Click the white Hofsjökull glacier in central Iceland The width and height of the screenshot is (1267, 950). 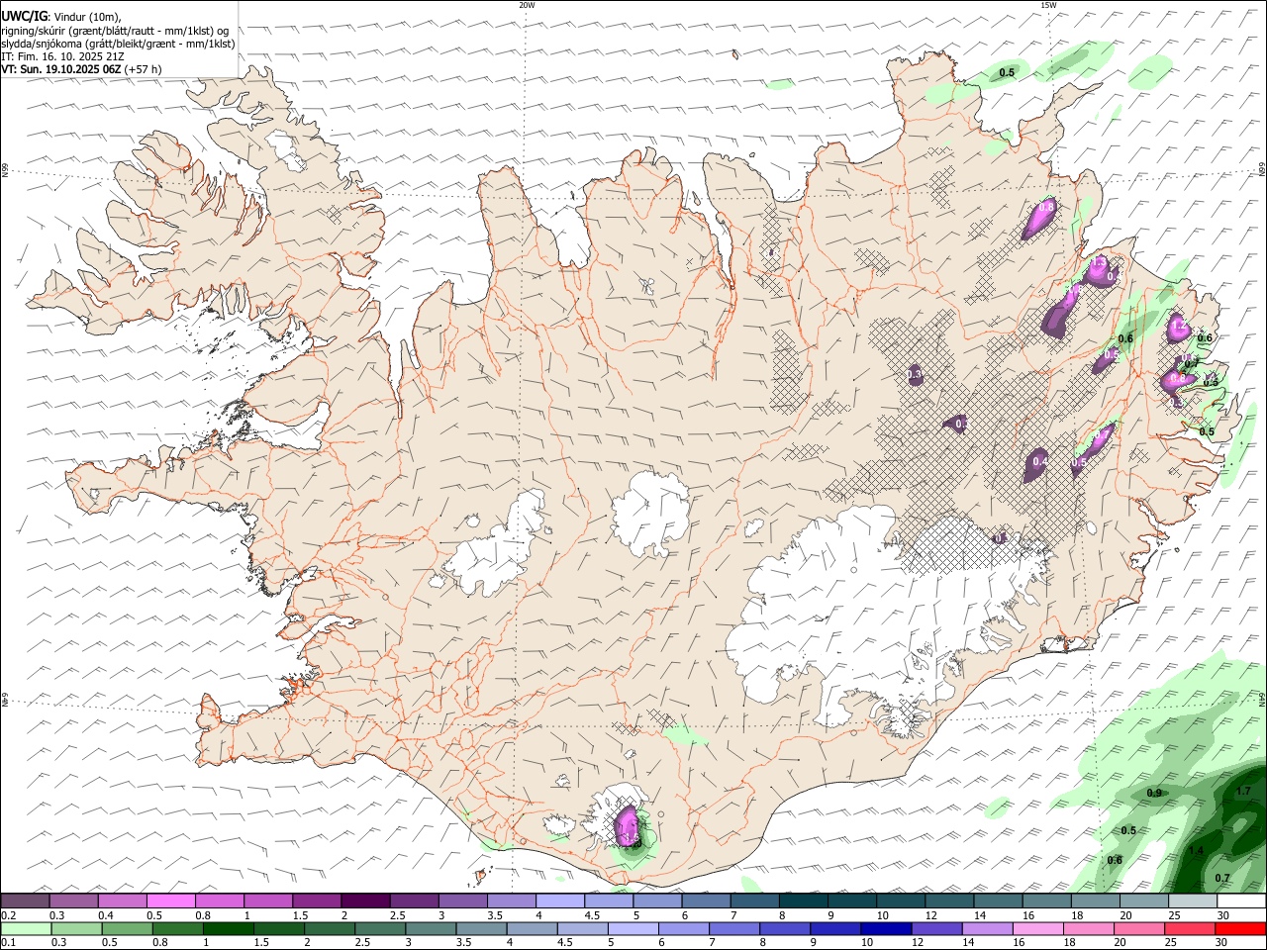650,513
